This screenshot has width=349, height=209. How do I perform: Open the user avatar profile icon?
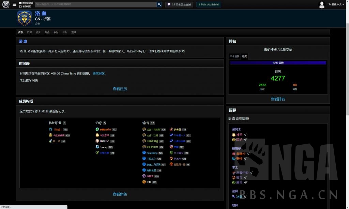[322, 4]
